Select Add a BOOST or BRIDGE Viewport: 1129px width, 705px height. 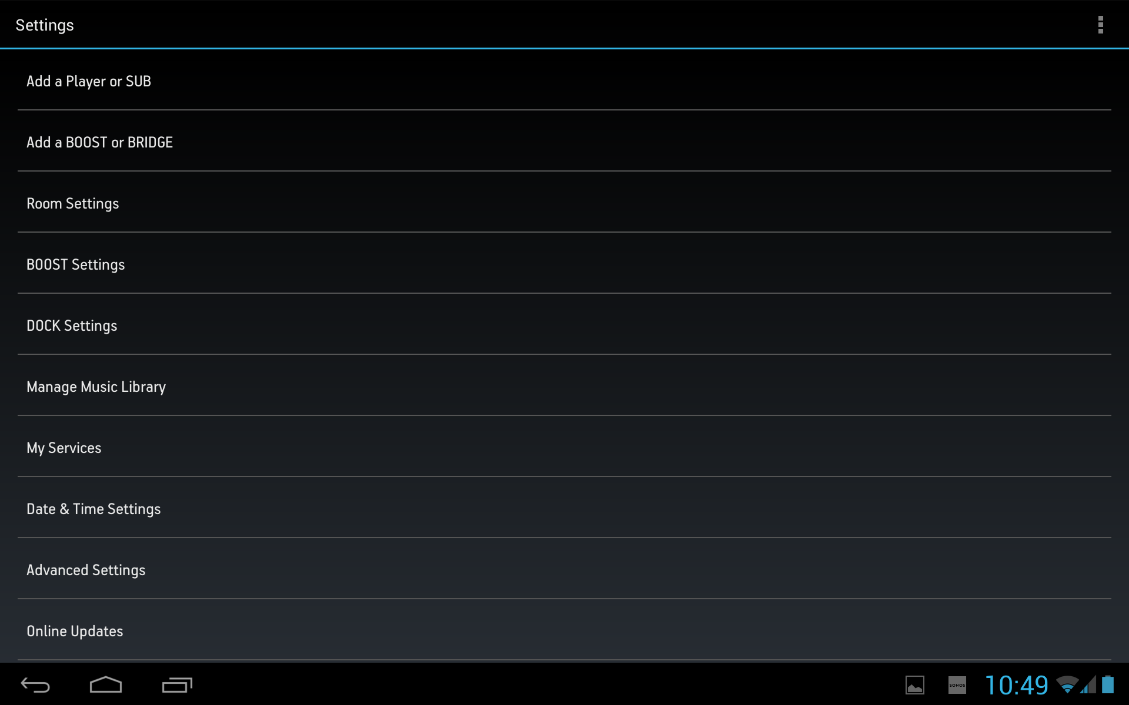(564, 141)
